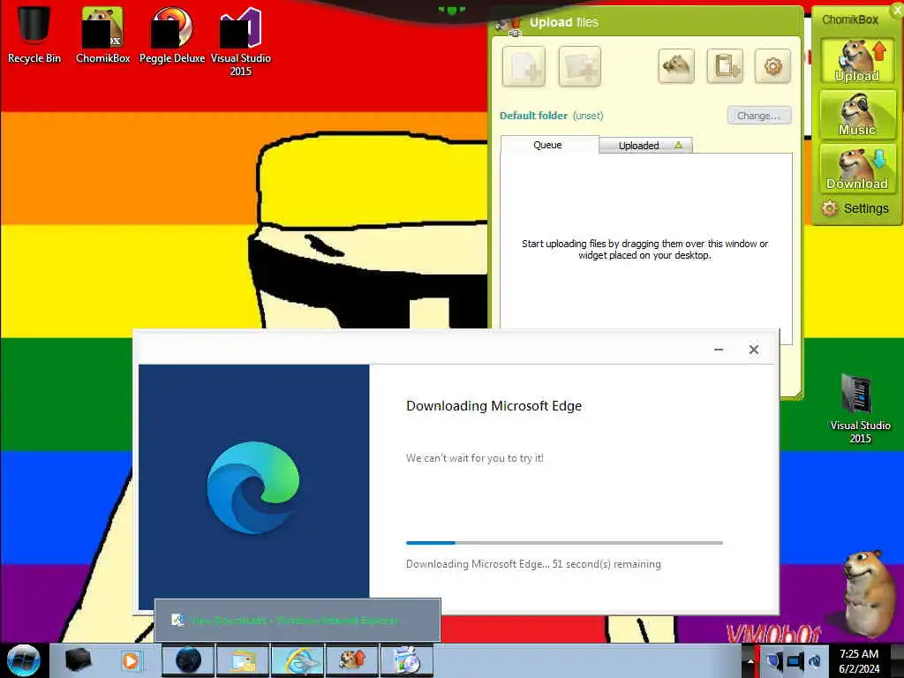The width and height of the screenshot is (904, 678).
Task: Click clipboard paste button in Upload toolbar
Action: (725, 65)
